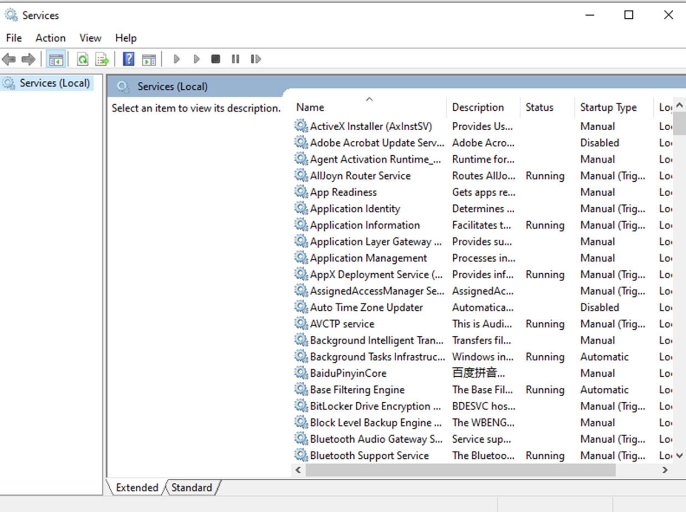Toggle sort order on the Name column

click(310, 107)
